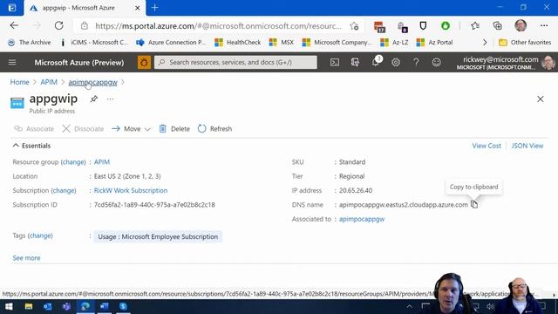Open the rickwey@microsoft.com account menu
558x314 pixels.
[506, 62]
